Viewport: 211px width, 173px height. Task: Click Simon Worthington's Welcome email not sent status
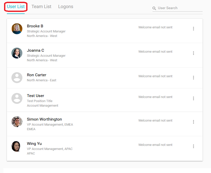tap(155, 121)
